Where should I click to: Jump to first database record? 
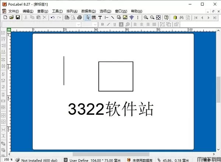click(x=196, y=18)
